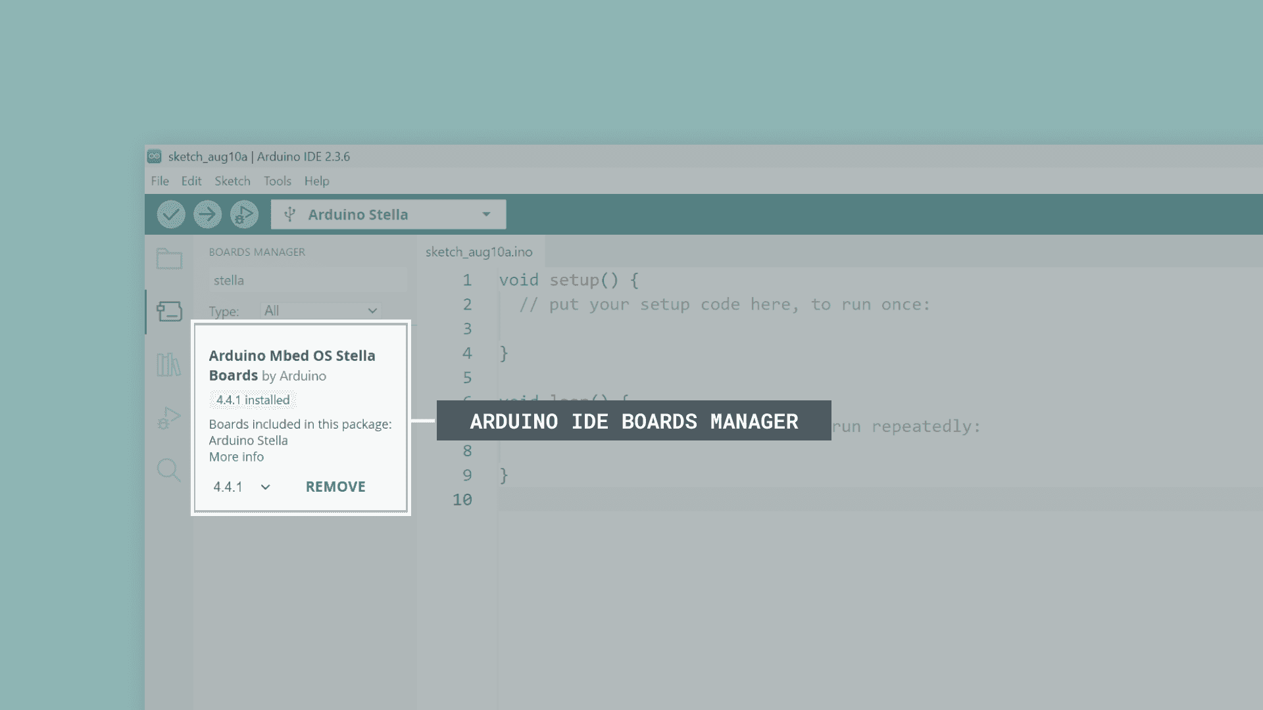Select the Boards Manager sidebar icon
The image size is (1263, 710).
[x=169, y=312]
